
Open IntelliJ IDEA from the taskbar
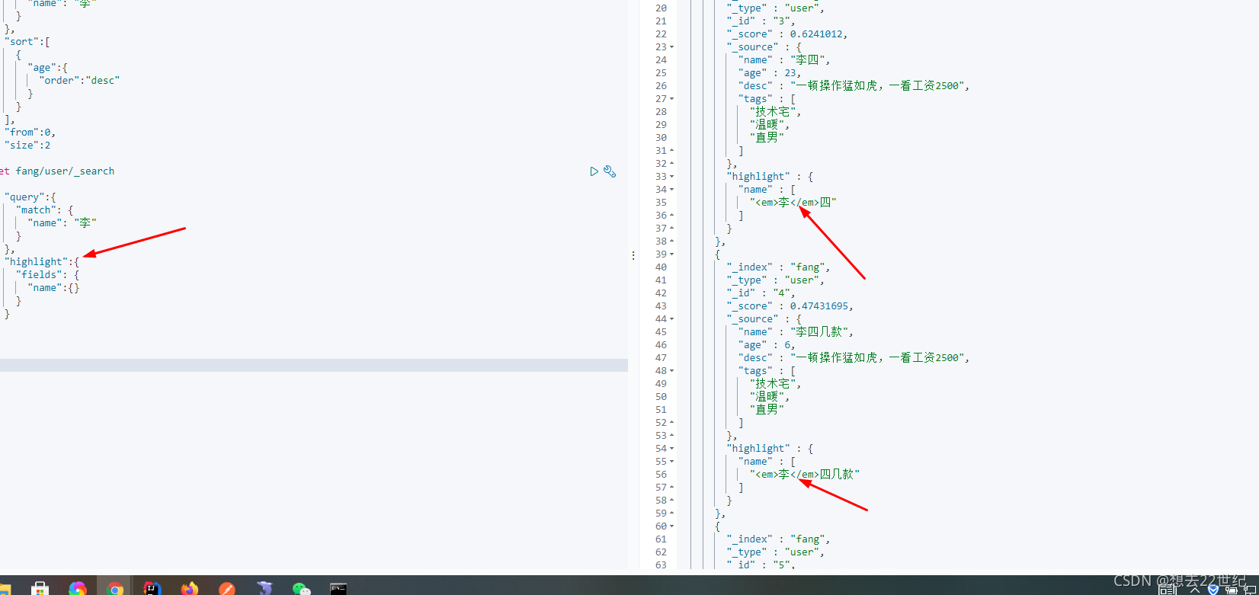point(152,589)
